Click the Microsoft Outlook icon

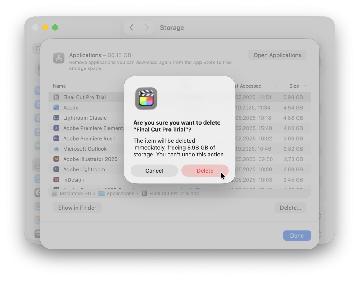click(57, 149)
